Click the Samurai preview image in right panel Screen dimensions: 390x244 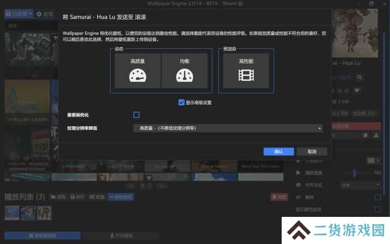(355, 33)
